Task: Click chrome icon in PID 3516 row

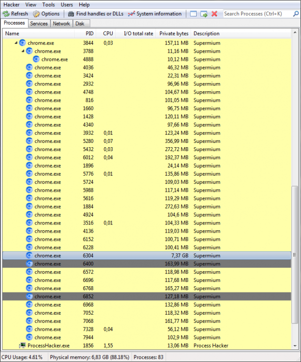Action: (29, 223)
